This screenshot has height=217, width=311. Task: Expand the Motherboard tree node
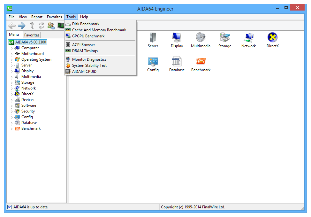click(12, 54)
